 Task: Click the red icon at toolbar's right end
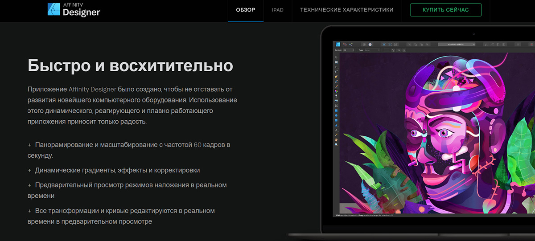531,44
